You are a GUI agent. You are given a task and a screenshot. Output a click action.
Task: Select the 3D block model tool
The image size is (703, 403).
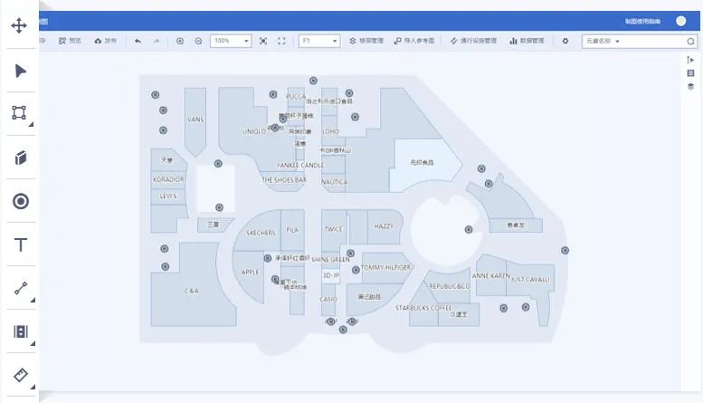[20, 158]
